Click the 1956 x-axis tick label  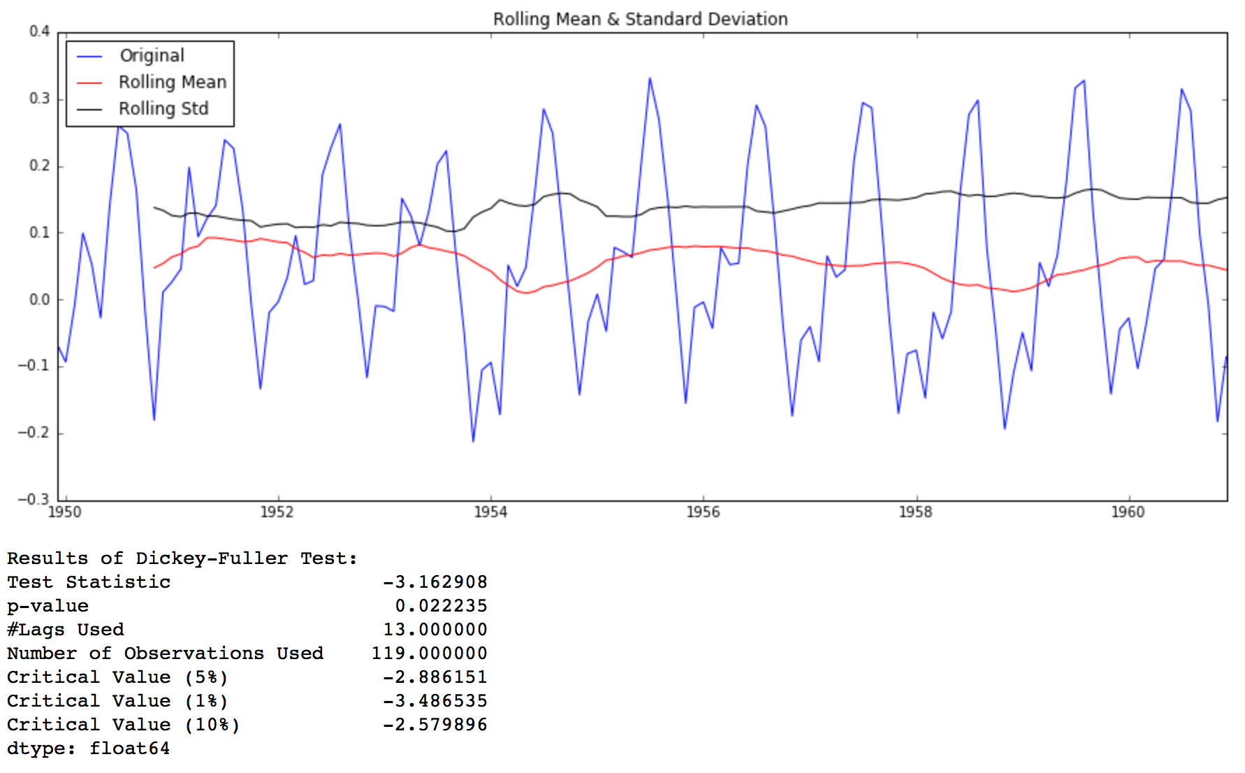tap(703, 512)
